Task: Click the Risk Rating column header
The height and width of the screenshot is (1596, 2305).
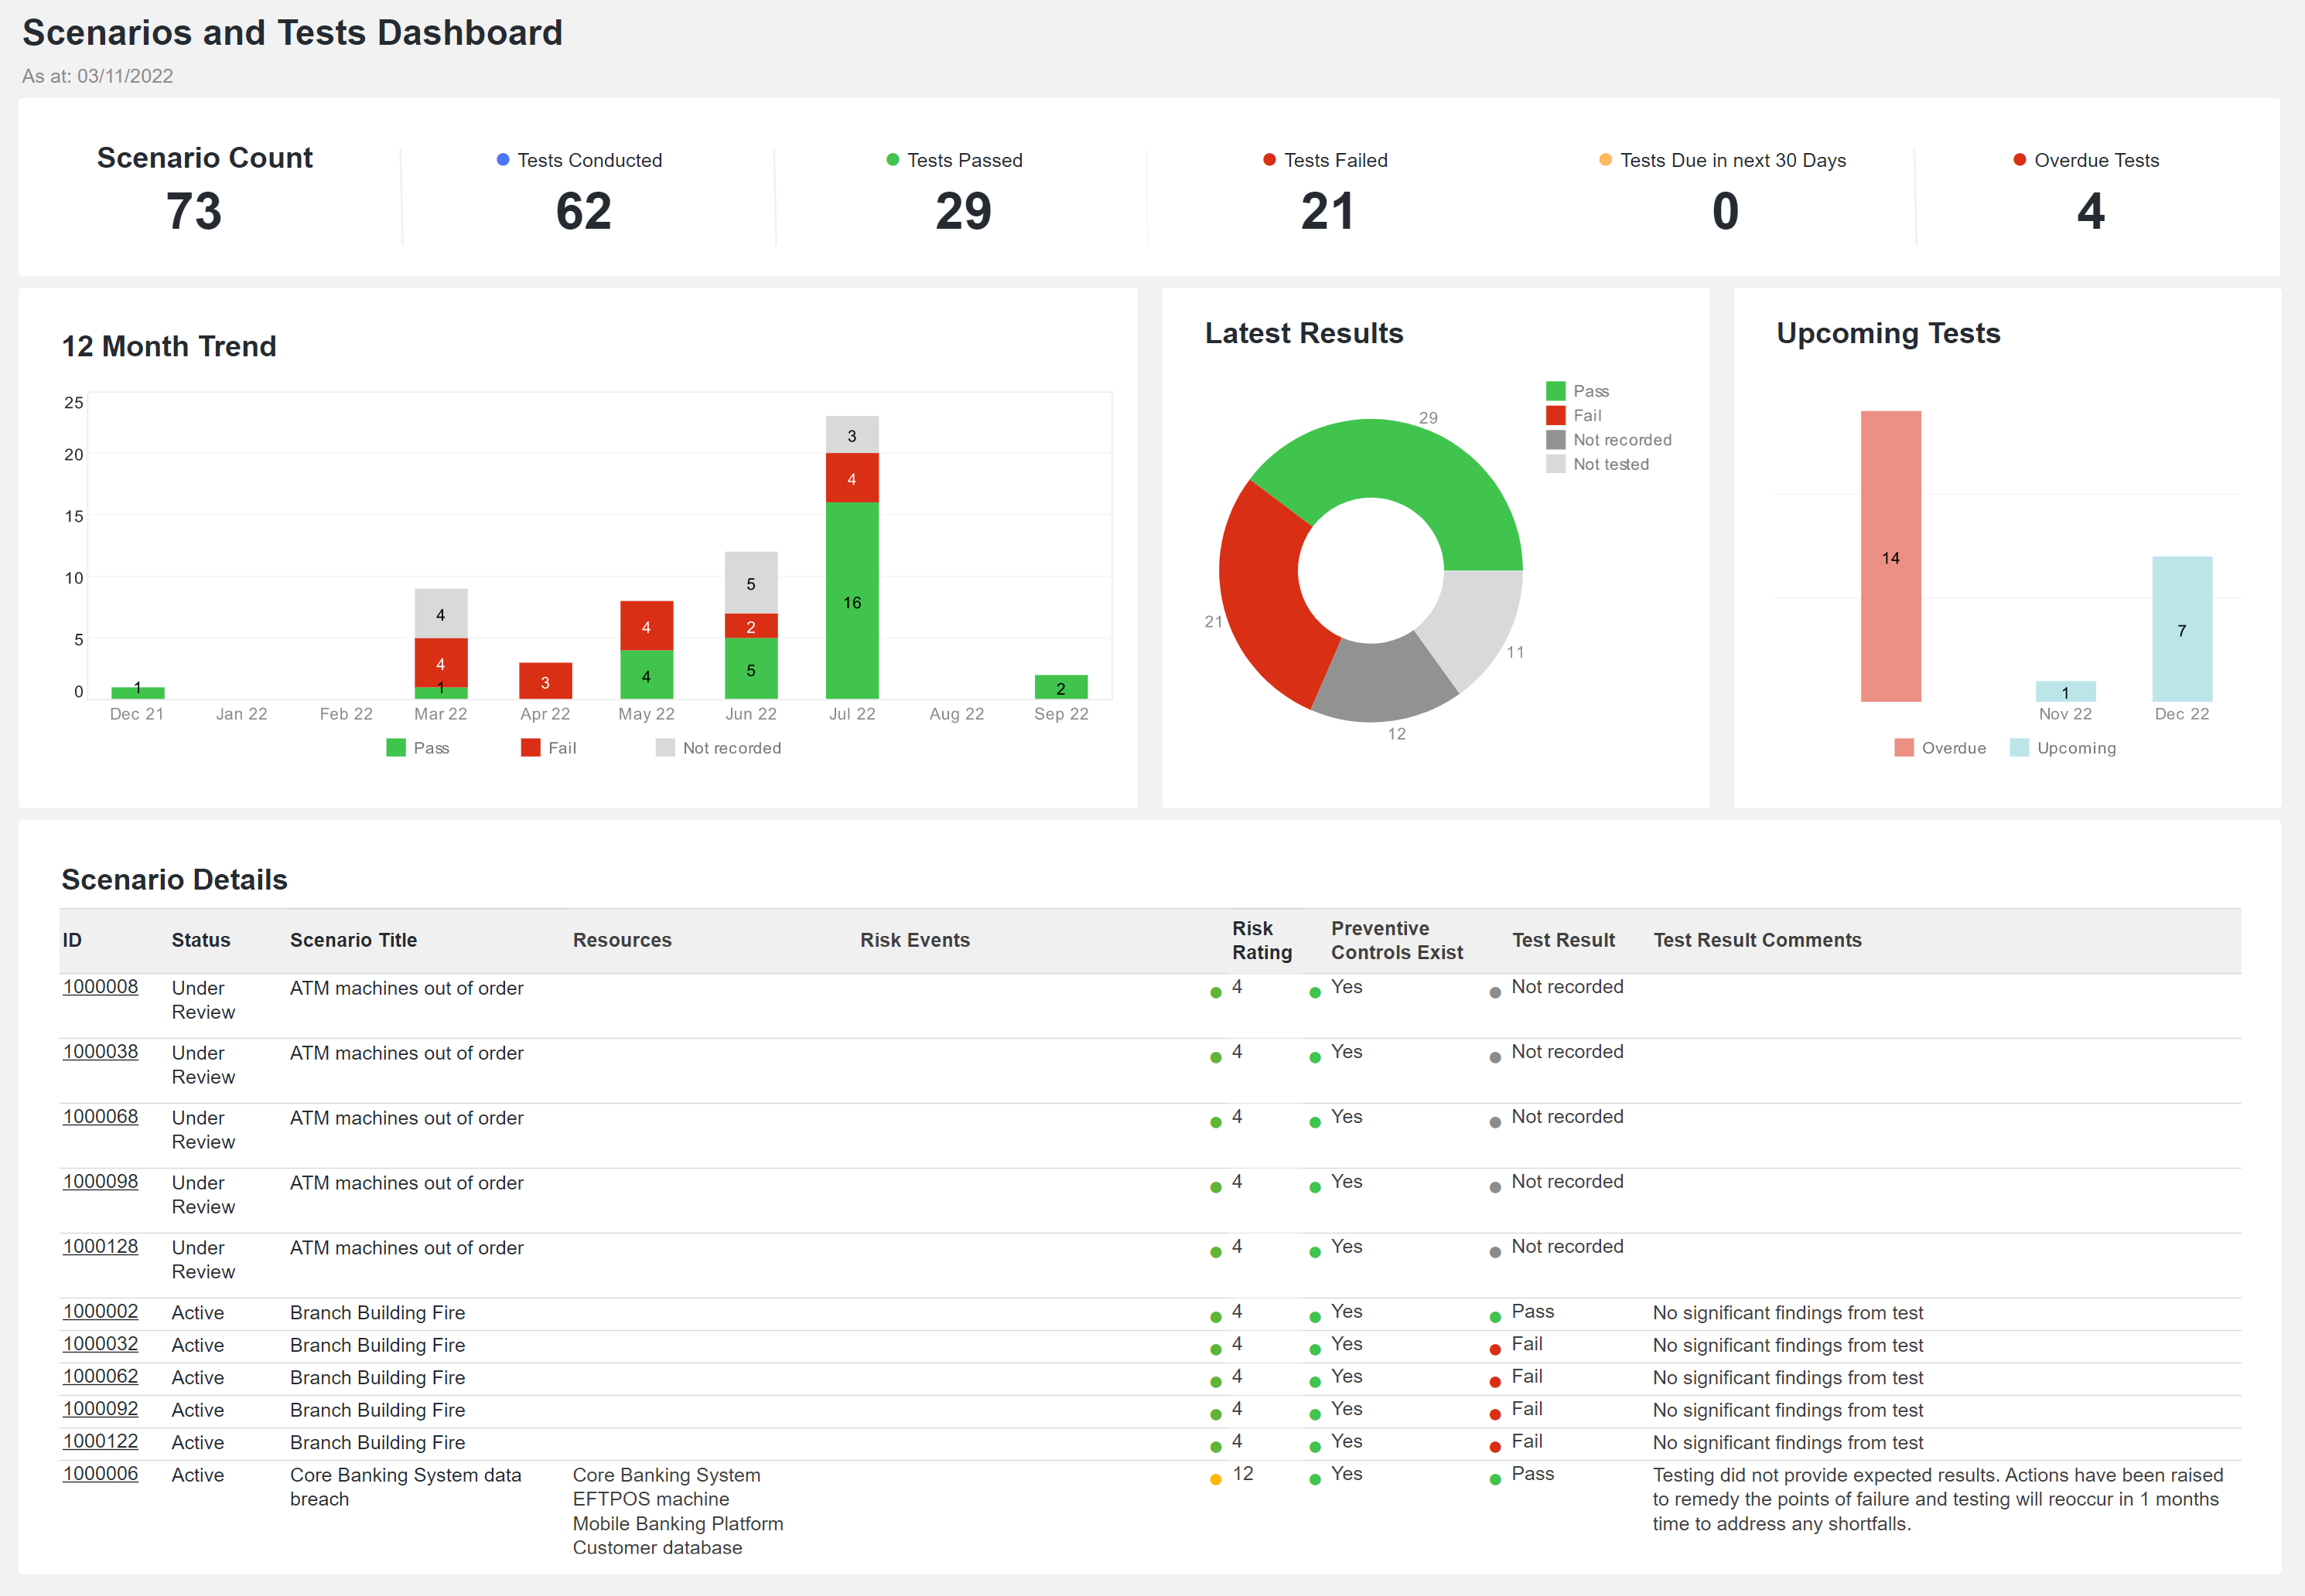Action: point(1261,940)
